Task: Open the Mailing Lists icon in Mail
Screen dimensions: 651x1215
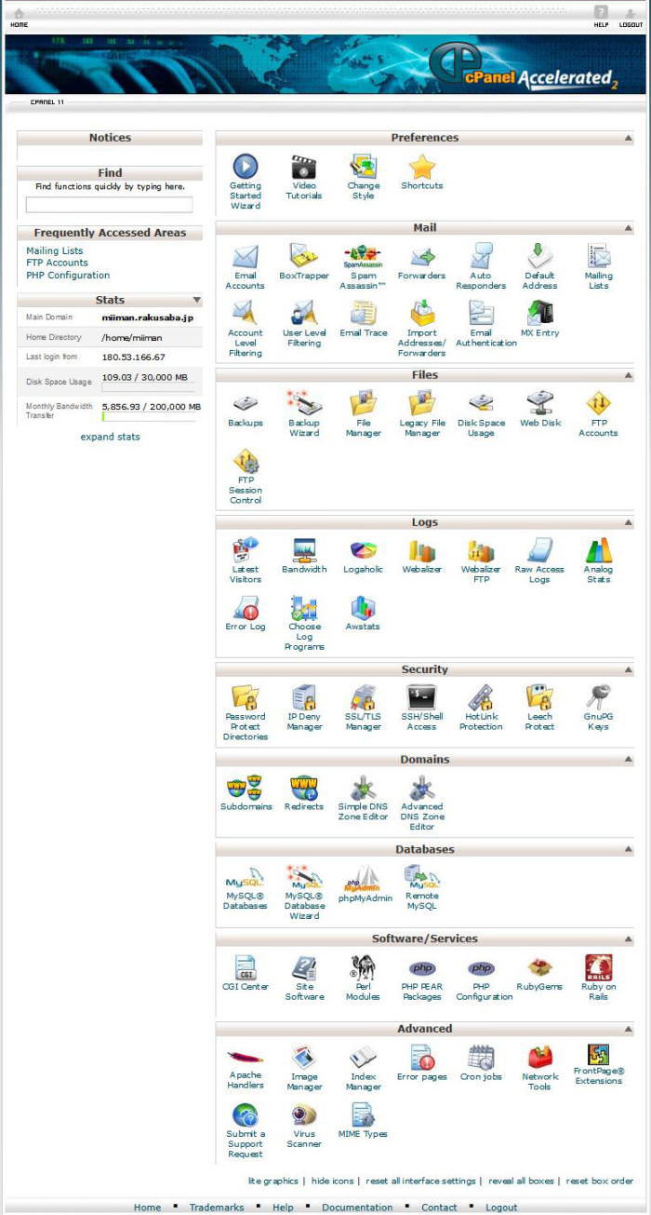Action: click(598, 257)
